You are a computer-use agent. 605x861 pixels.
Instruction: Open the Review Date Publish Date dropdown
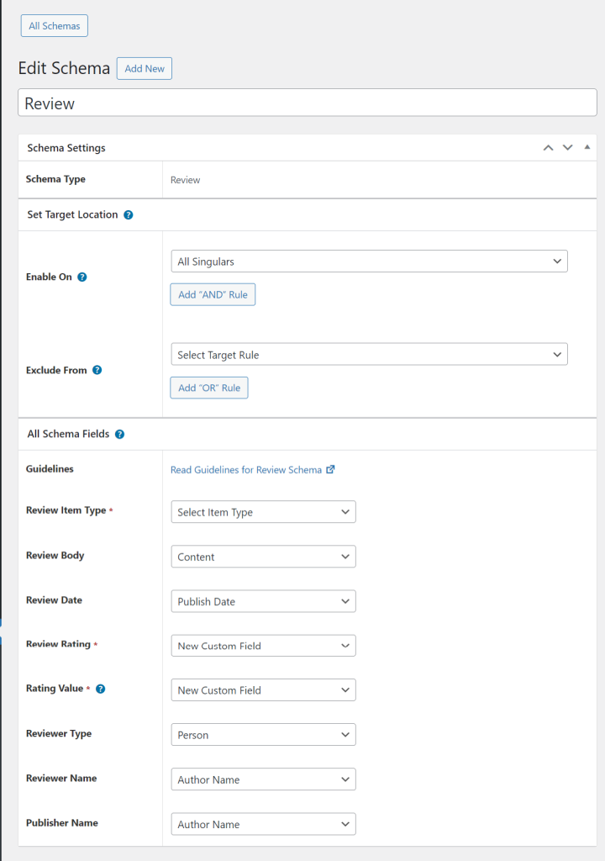(x=263, y=601)
